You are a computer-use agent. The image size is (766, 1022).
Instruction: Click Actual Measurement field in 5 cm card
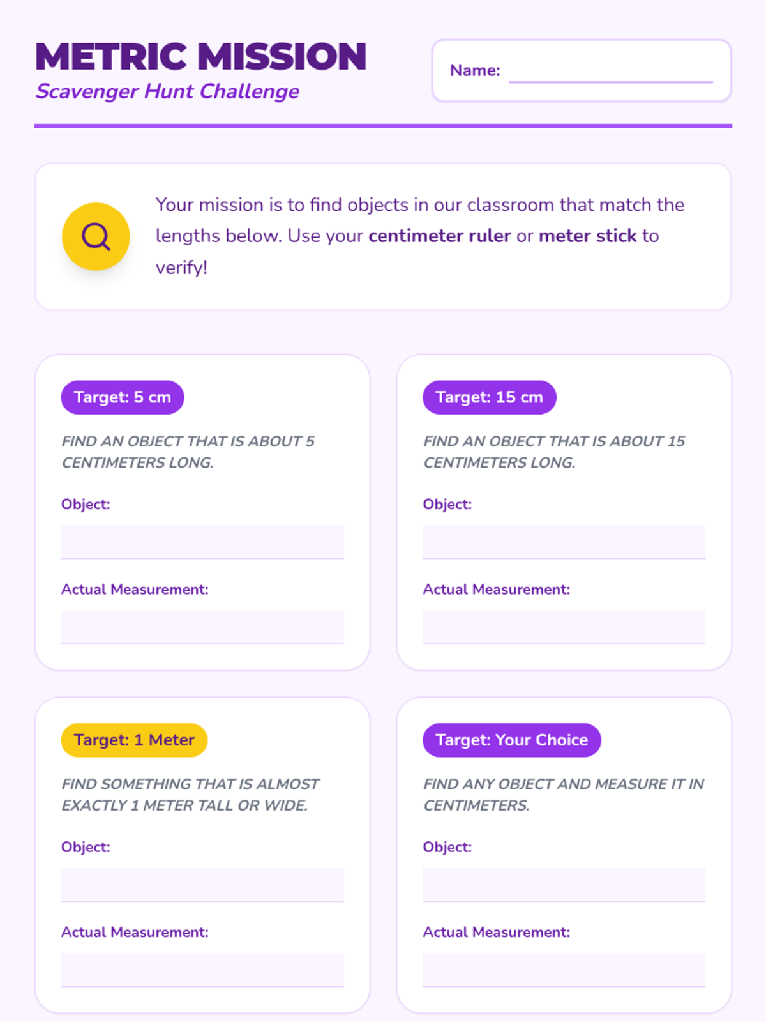[202, 627]
